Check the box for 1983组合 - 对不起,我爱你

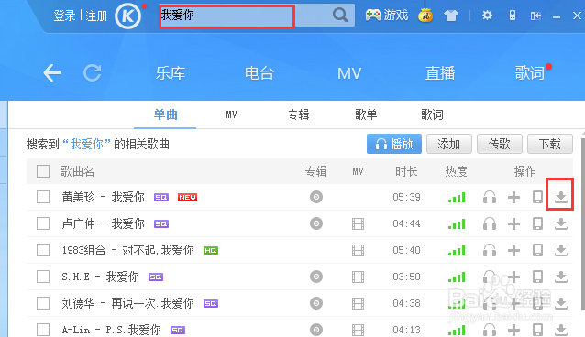43,250
